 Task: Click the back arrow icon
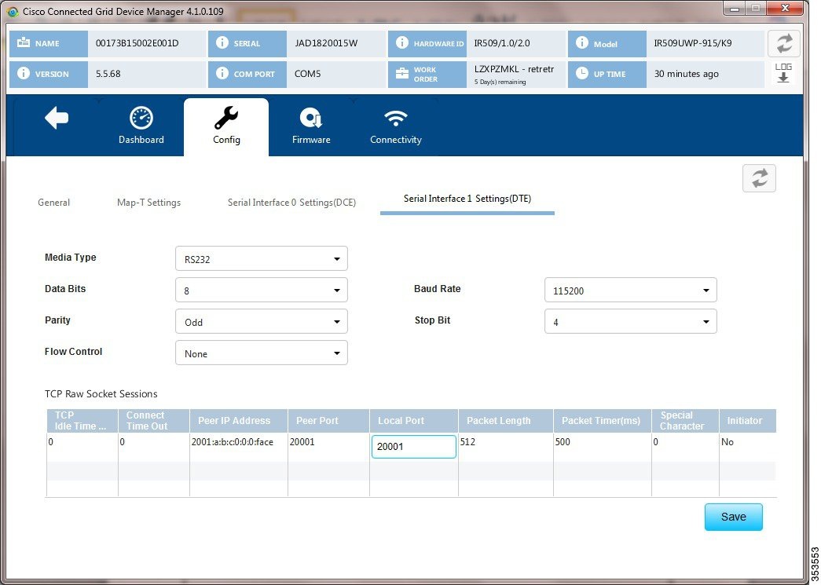(57, 119)
